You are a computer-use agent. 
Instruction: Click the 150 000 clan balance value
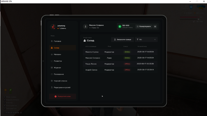(126, 25)
